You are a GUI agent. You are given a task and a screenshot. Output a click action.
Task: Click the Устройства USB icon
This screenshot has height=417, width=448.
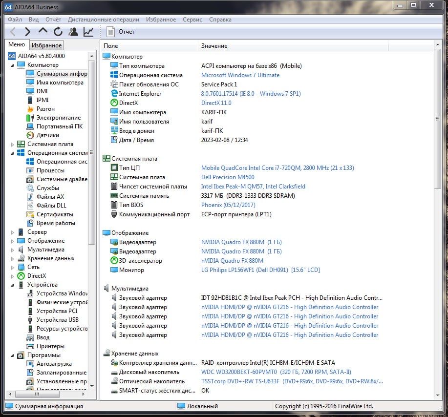tap(30, 320)
